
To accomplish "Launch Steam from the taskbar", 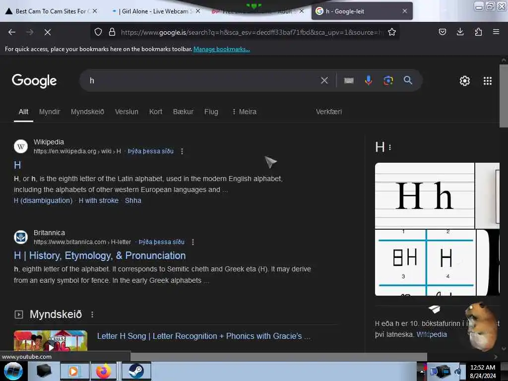I will tap(136, 371).
